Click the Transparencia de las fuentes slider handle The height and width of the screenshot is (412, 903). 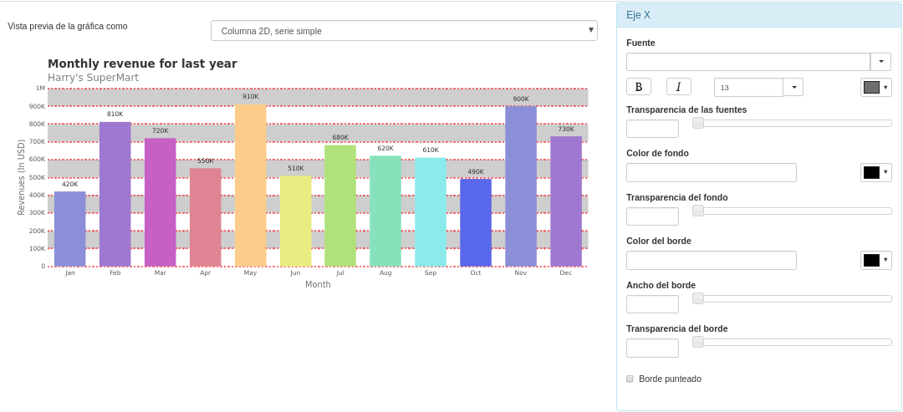pos(698,123)
